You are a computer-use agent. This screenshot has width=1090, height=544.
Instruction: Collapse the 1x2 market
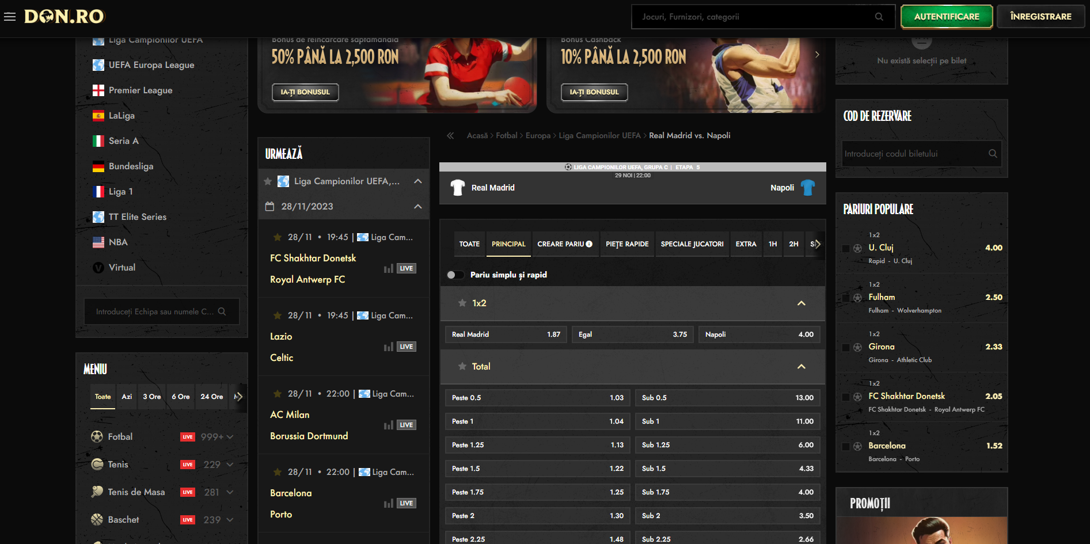pyautogui.click(x=801, y=303)
